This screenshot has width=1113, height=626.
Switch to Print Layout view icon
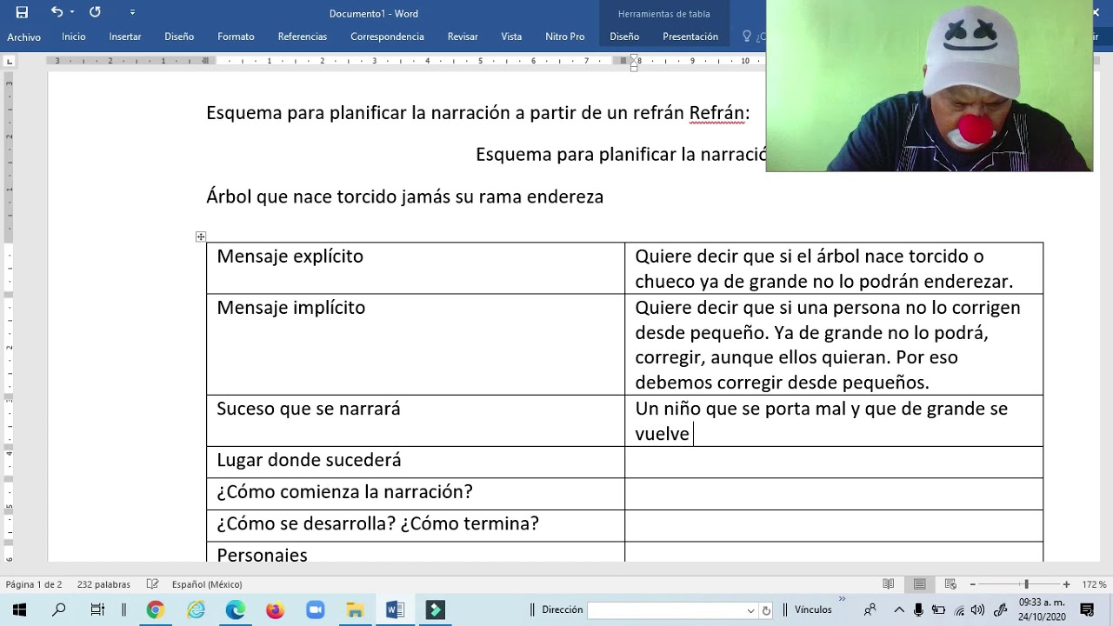coord(919,584)
